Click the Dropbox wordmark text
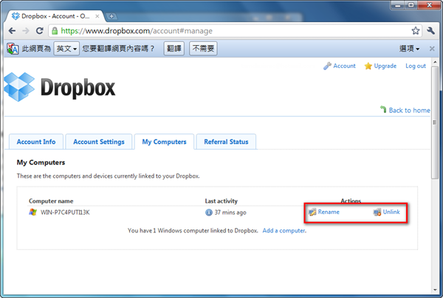 78,88
